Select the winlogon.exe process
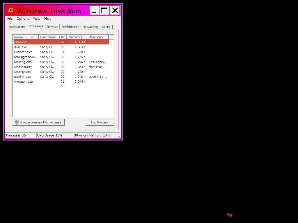The width and height of the screenshot is (298, 223). click(61, 82)
